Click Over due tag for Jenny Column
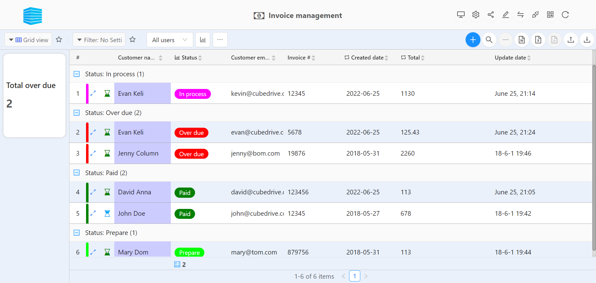Image resolution: width=596 pixels, height=283 pixels. [191, 154]
